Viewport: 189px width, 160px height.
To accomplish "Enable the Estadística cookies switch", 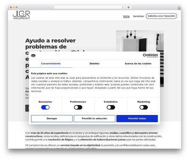I will [x=111, y=107].
